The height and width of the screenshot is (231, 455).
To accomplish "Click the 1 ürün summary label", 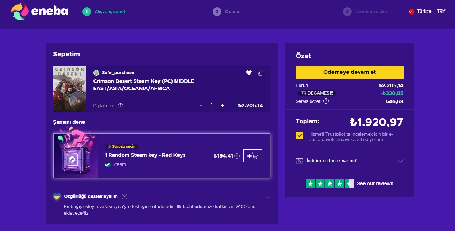I will [302, 86].
